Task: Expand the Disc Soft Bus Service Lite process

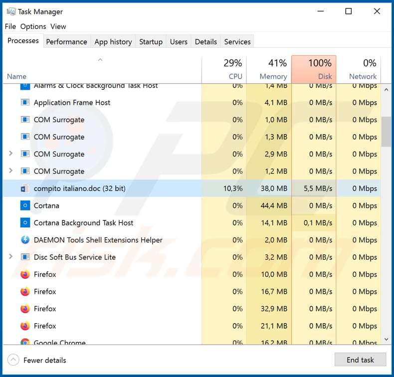Action: click(11, 257)
